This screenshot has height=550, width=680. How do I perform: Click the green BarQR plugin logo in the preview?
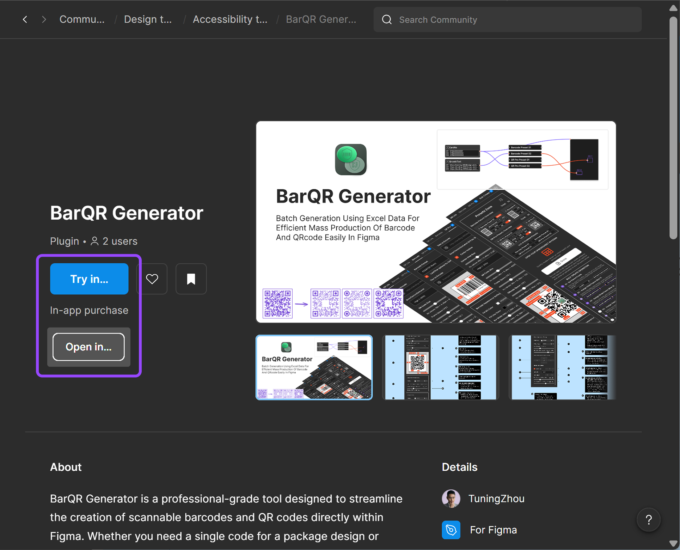[x=350, y=159]
